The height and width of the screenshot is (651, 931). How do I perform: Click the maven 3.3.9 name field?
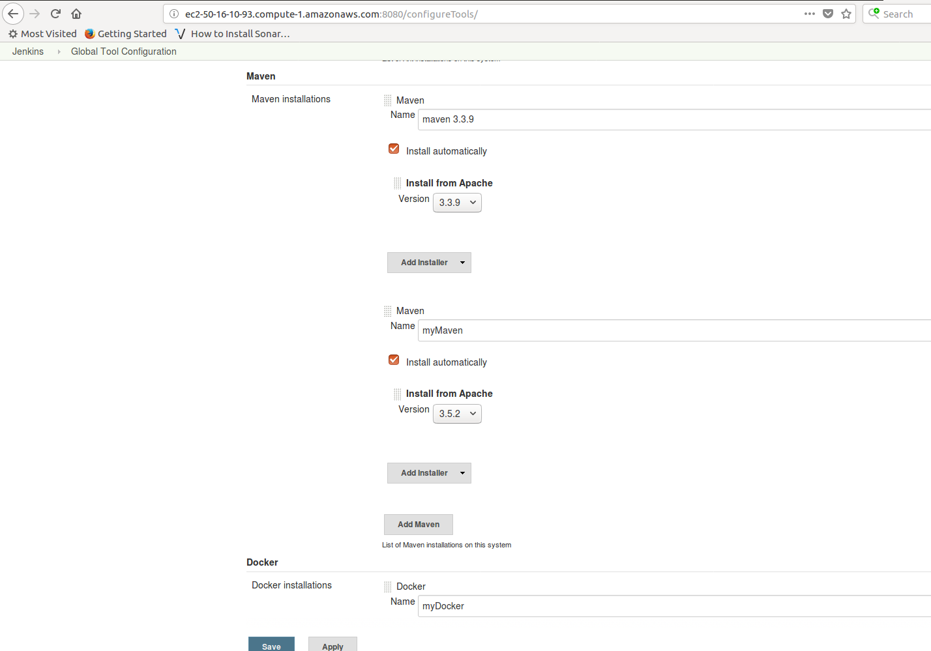click(674, 119)
